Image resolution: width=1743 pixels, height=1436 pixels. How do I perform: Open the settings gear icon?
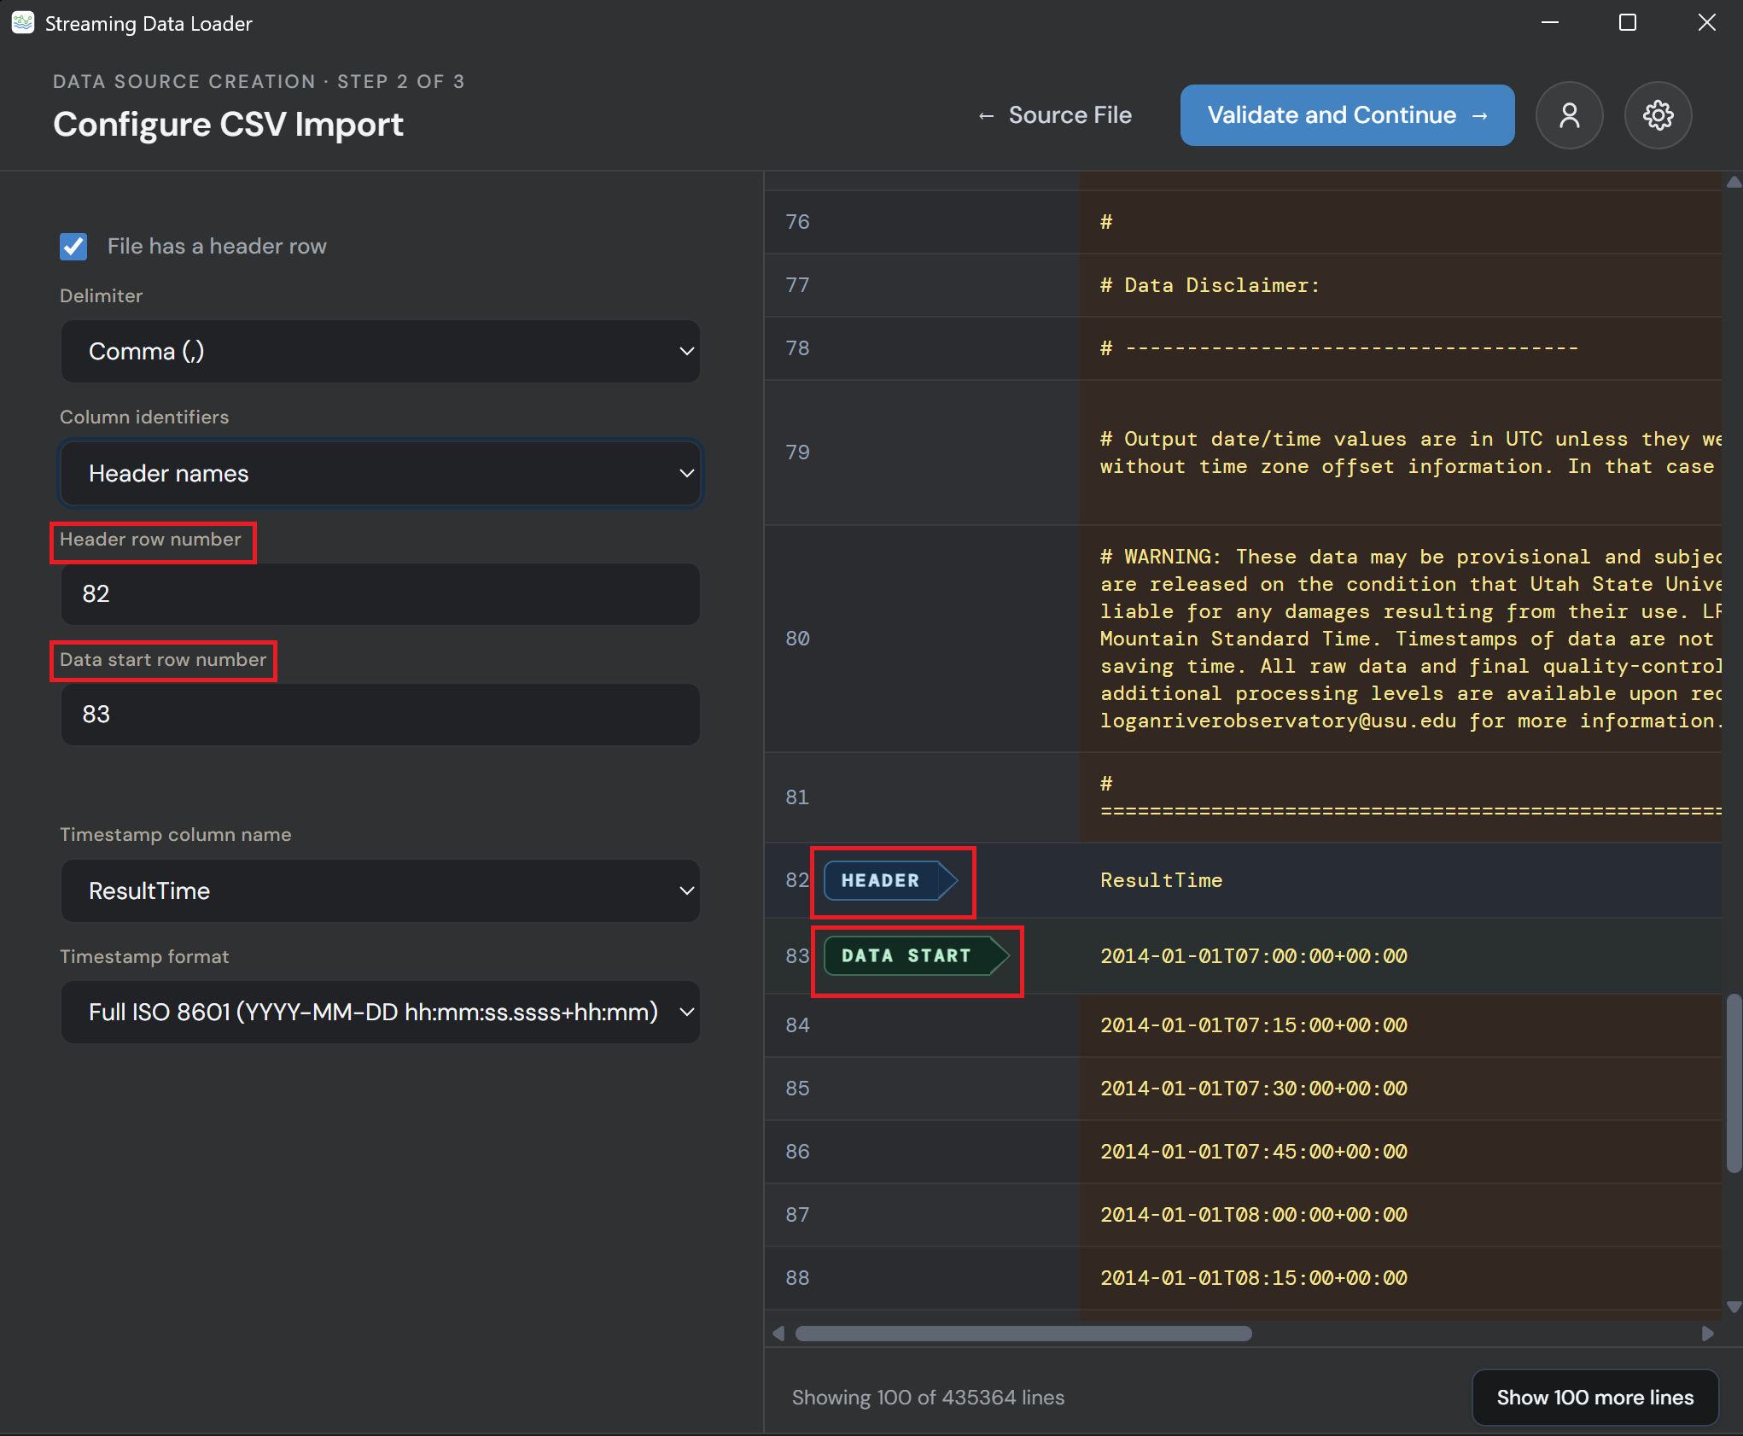pyautogui.click(x=1658, y=115)
